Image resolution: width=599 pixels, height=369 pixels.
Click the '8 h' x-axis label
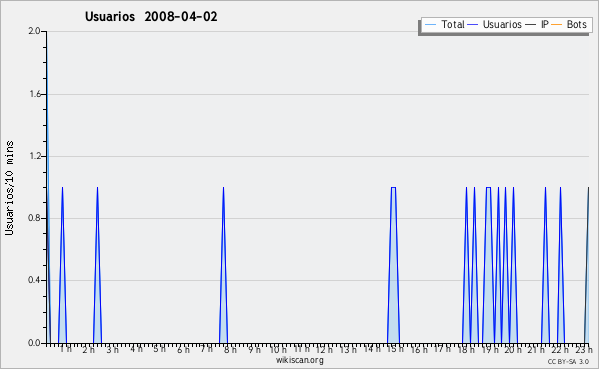tap(230, 349)
